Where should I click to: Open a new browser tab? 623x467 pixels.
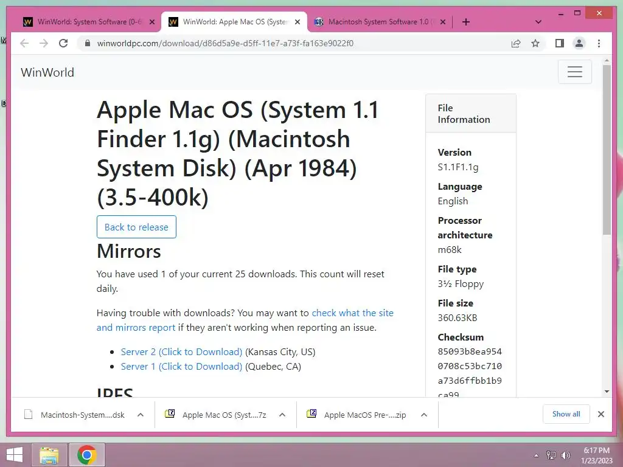(466, 22)
